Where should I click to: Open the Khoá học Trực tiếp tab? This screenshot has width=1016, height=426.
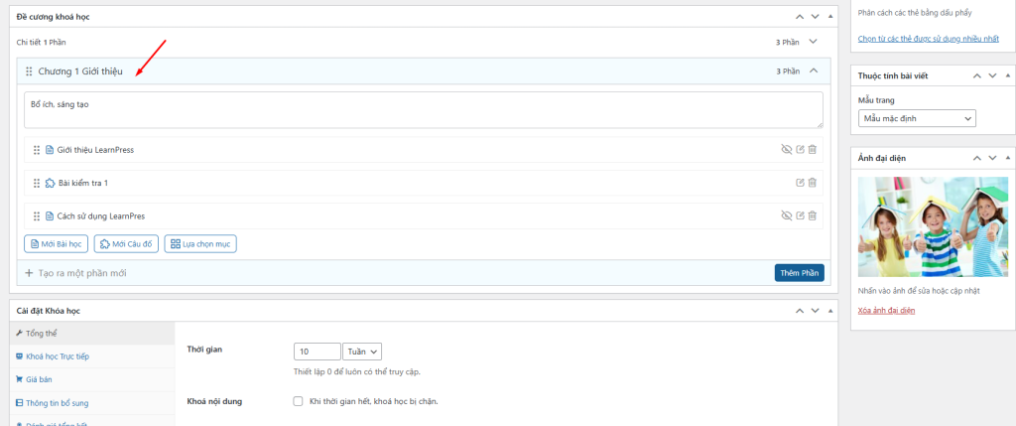(61, 355)
